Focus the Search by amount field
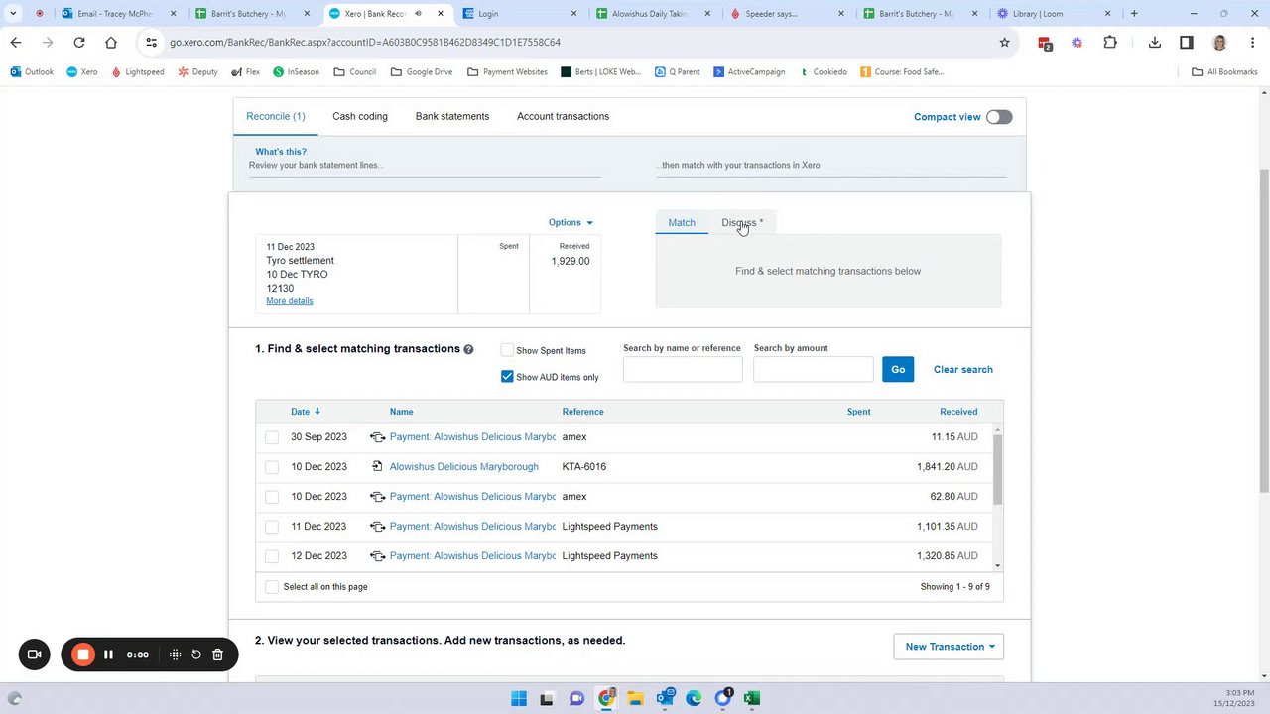Image resolution: width=1270 pixels, height=714 pixels. (x=814, y=370)
